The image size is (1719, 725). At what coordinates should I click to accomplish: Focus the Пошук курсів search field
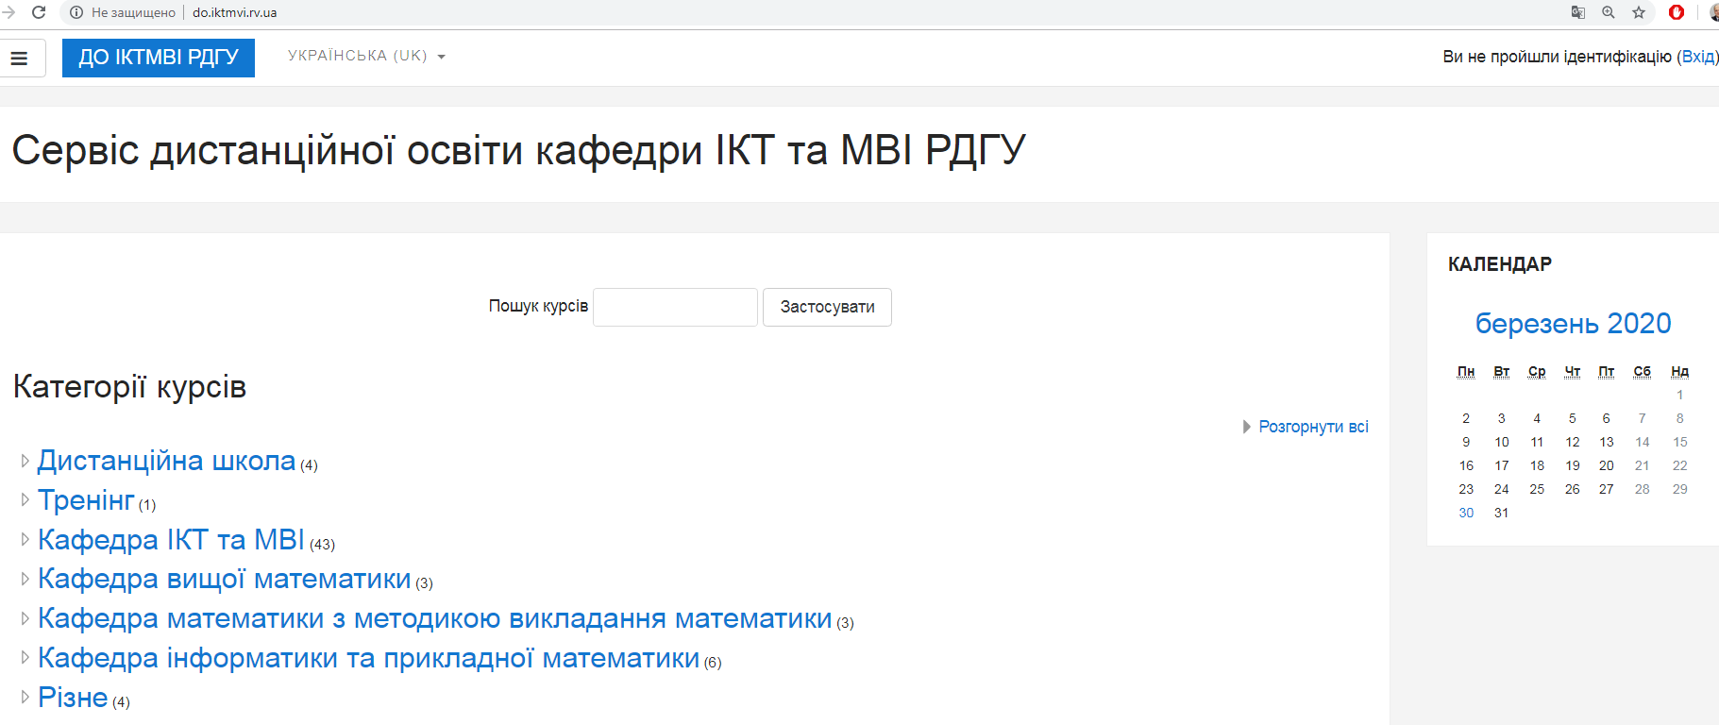[x=675, y=307]
